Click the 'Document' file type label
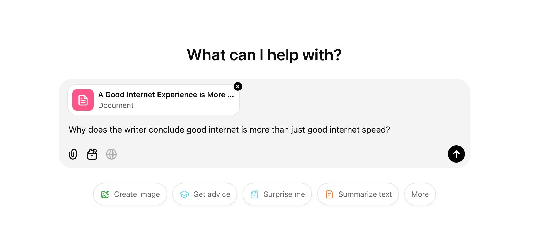534x249 pixels. (116, 105)
